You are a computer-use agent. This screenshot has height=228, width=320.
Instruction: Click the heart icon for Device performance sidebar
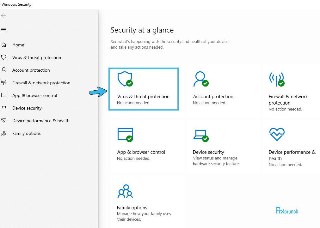(4, 120)
